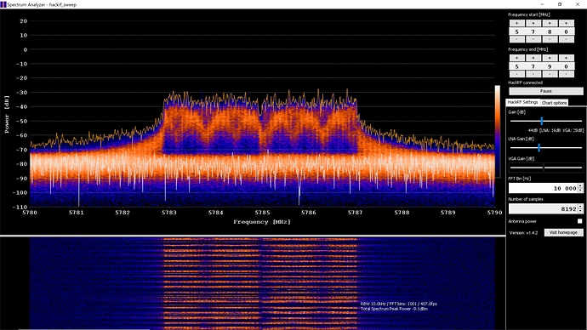Minimize the Spectrum Analyzer window
The image size is (587, 330).
(x=542, y=4)
